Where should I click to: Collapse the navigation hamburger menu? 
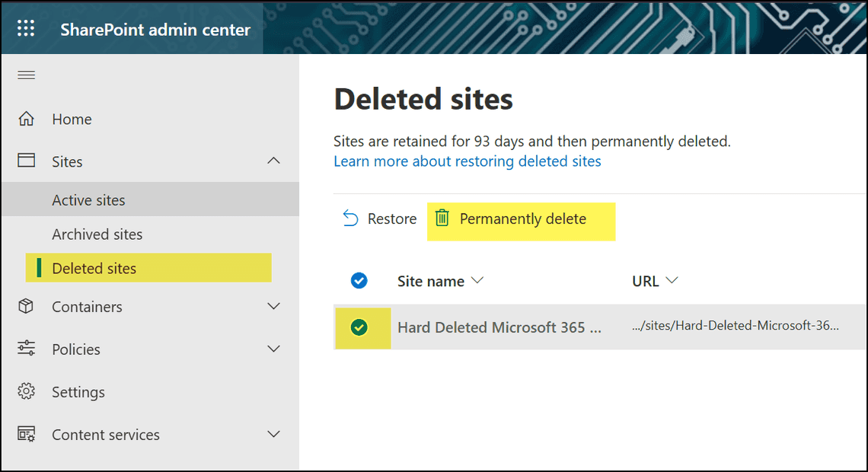pos(26,75)
